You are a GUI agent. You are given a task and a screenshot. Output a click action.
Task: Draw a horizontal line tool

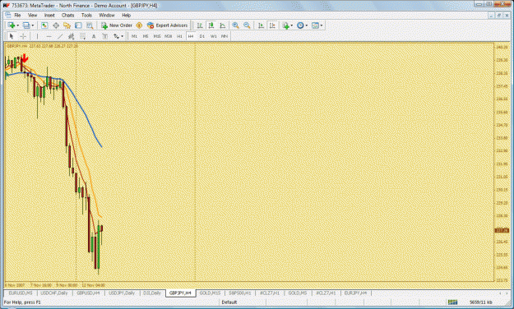click(49, 36)
